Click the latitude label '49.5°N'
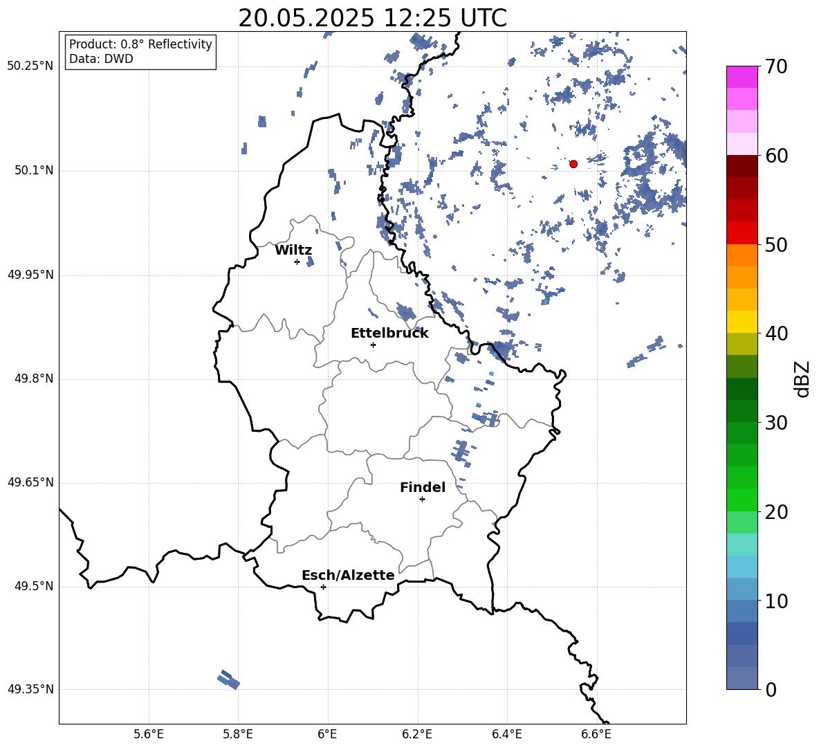 (x=35, y=586)
